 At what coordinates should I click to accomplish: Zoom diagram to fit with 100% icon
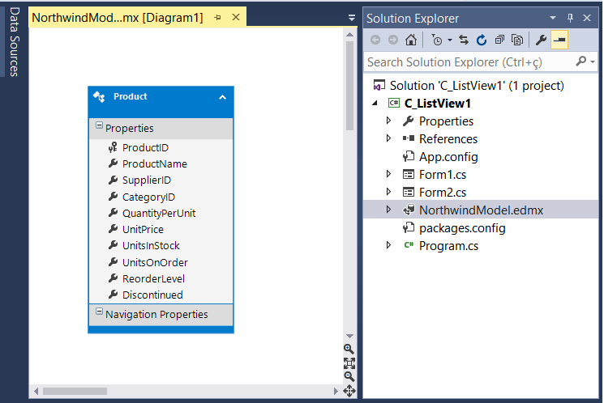point(349,363)
